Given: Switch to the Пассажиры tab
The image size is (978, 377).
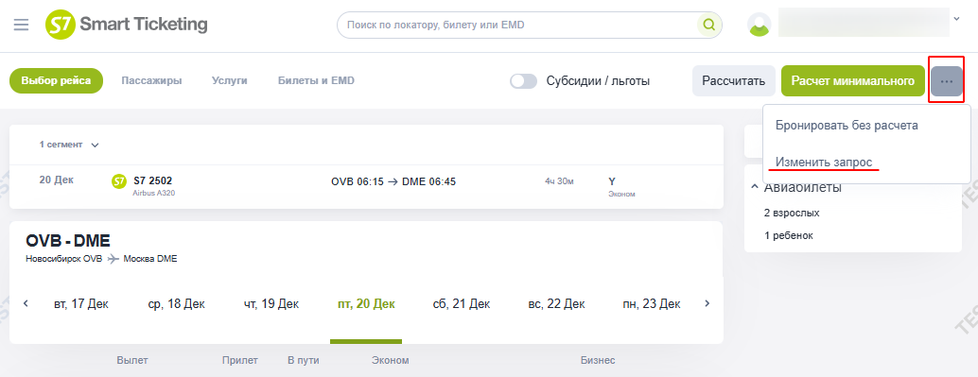Looking at the screenshot, I should tap(151, 80).
